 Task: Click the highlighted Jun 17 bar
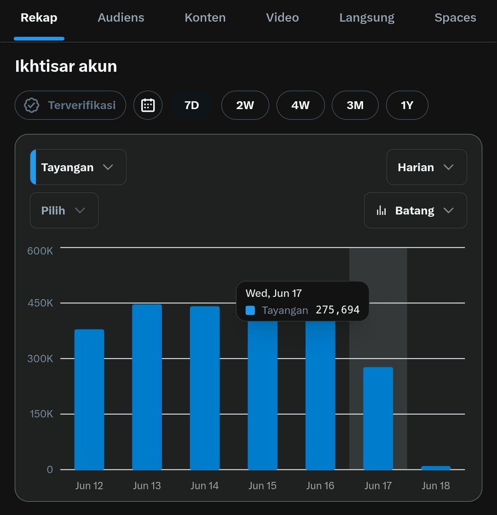378,418
